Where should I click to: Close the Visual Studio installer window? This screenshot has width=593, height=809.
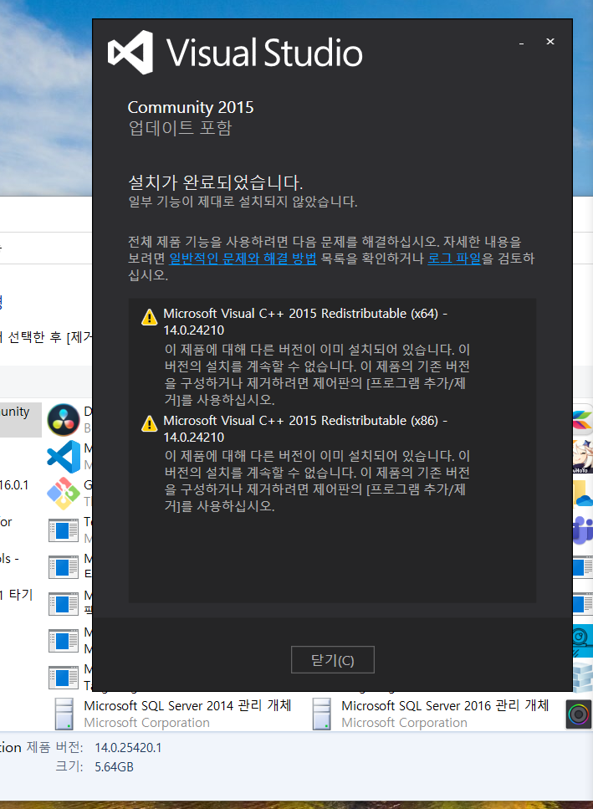(x=550, y=41)
